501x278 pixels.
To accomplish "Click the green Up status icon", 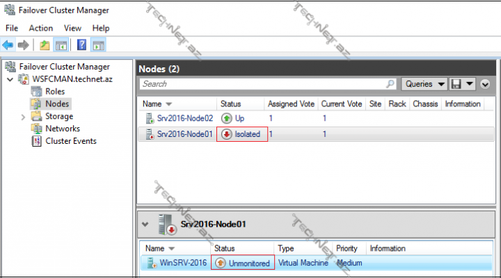I will tap(227, 119).
